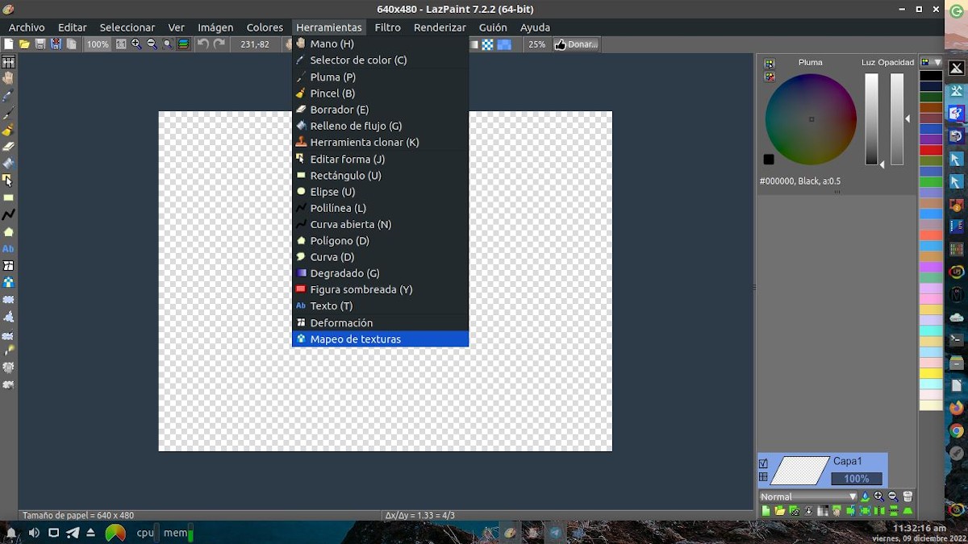Delete layer with the trash can icon
Image resolution: width=968 pixels, height=544 pixels.
(x=907, y=496)
